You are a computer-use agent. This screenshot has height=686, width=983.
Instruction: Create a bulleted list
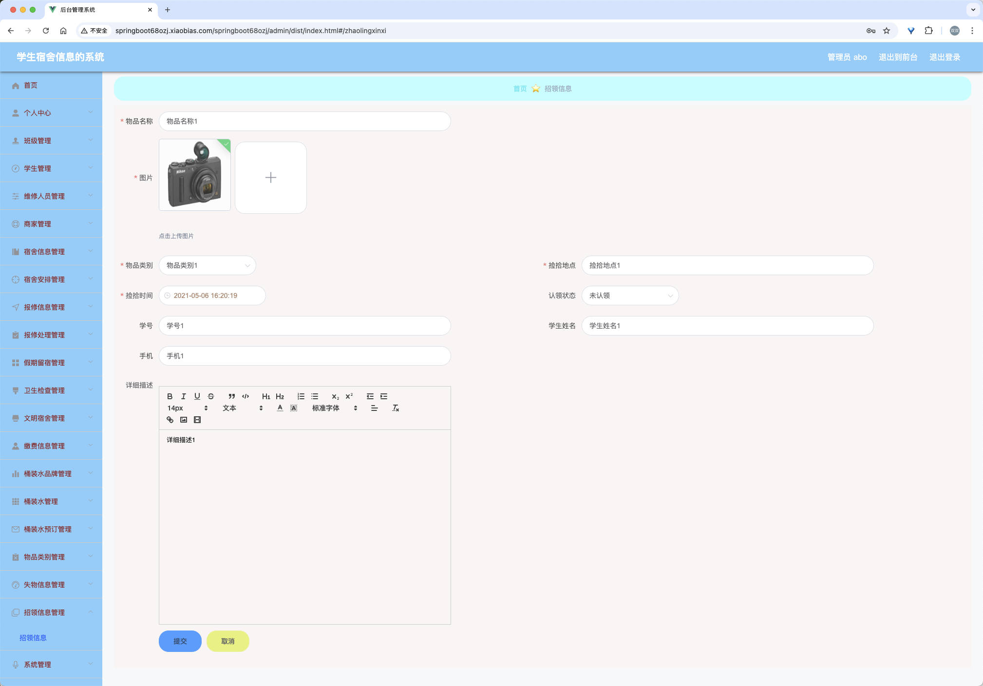(x=315, y=396)
